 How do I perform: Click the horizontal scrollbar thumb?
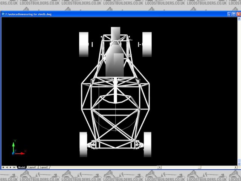(199, 167)
